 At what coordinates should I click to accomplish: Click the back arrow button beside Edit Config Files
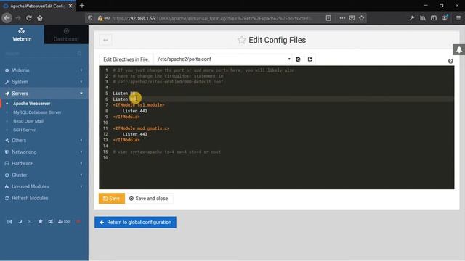pyautogui.click(x=105, y=40)
